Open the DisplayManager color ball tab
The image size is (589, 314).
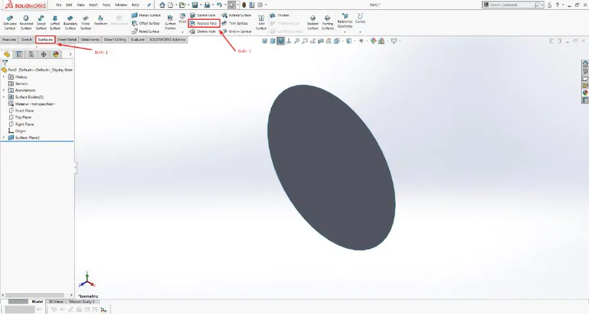click(x=56, y=55)
